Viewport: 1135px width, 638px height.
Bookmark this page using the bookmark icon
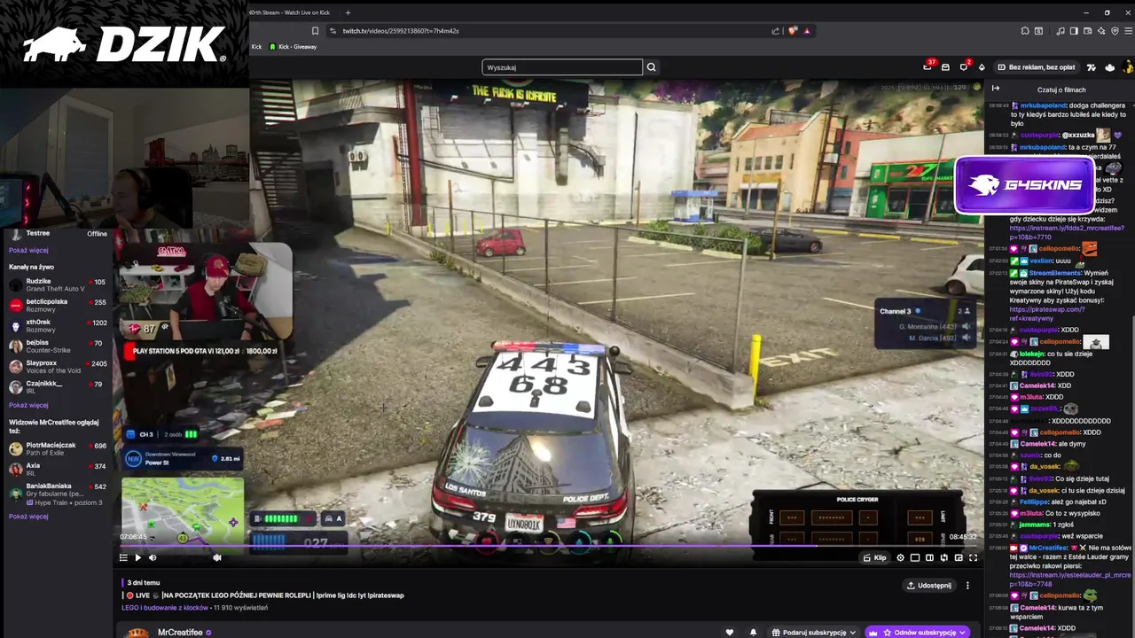(x=315, y=30)
